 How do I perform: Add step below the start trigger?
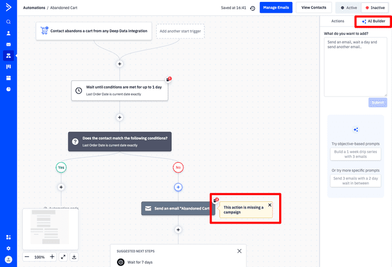tap(119, 63)
